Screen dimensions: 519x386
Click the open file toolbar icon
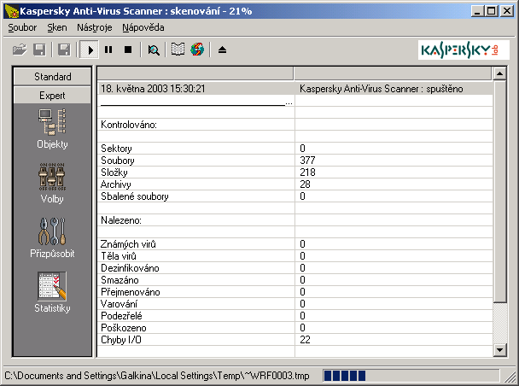pos(20,50)
